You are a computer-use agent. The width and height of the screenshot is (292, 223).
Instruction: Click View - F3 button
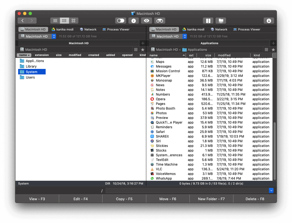(37, 199)
